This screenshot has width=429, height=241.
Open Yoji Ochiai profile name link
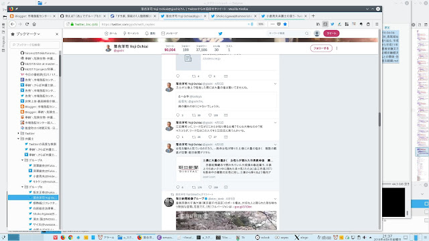pyautogui.click(x=131, y=46)
